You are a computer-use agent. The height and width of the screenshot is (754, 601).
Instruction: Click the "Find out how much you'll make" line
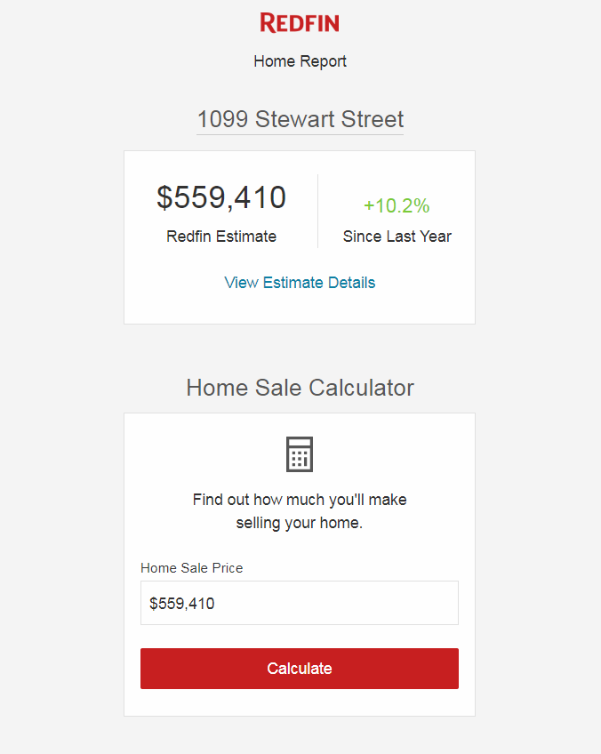click(300, 500)
